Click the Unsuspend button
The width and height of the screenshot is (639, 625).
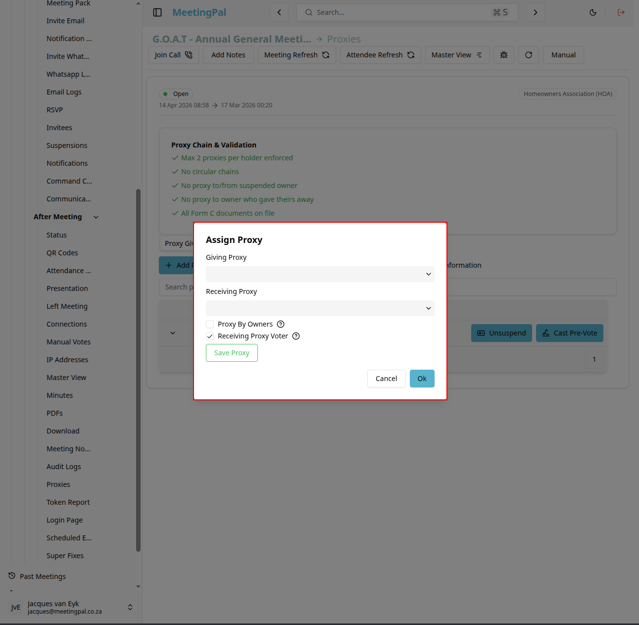pyautogui.click(x=501, y=333)
